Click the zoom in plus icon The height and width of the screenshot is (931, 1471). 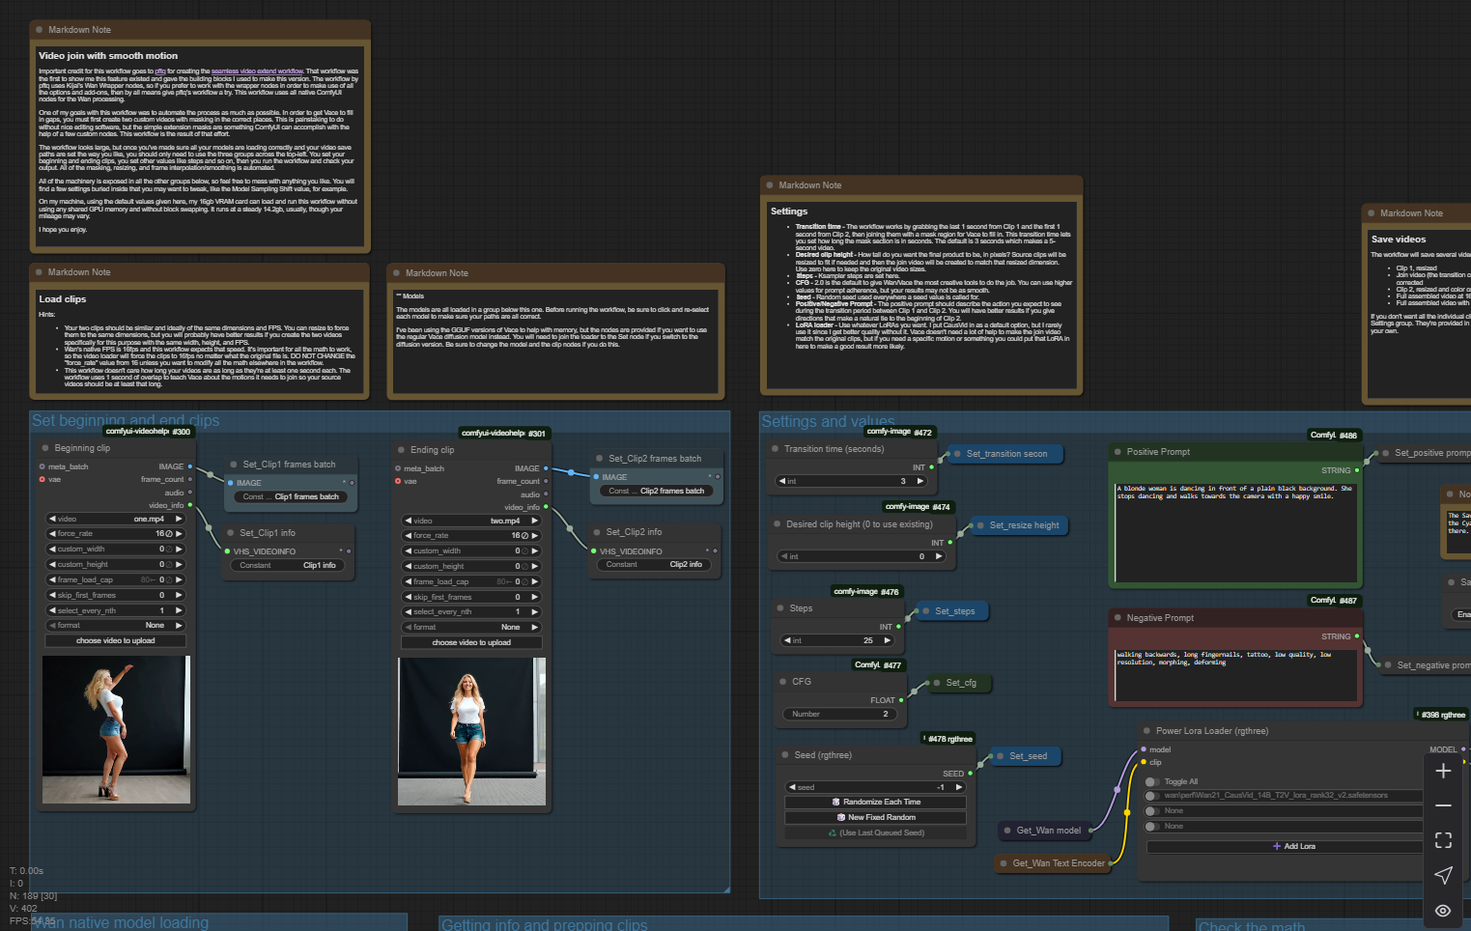tap(1443, 771)
